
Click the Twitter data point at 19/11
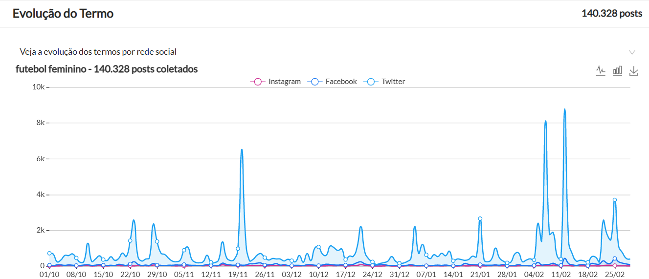238,249
